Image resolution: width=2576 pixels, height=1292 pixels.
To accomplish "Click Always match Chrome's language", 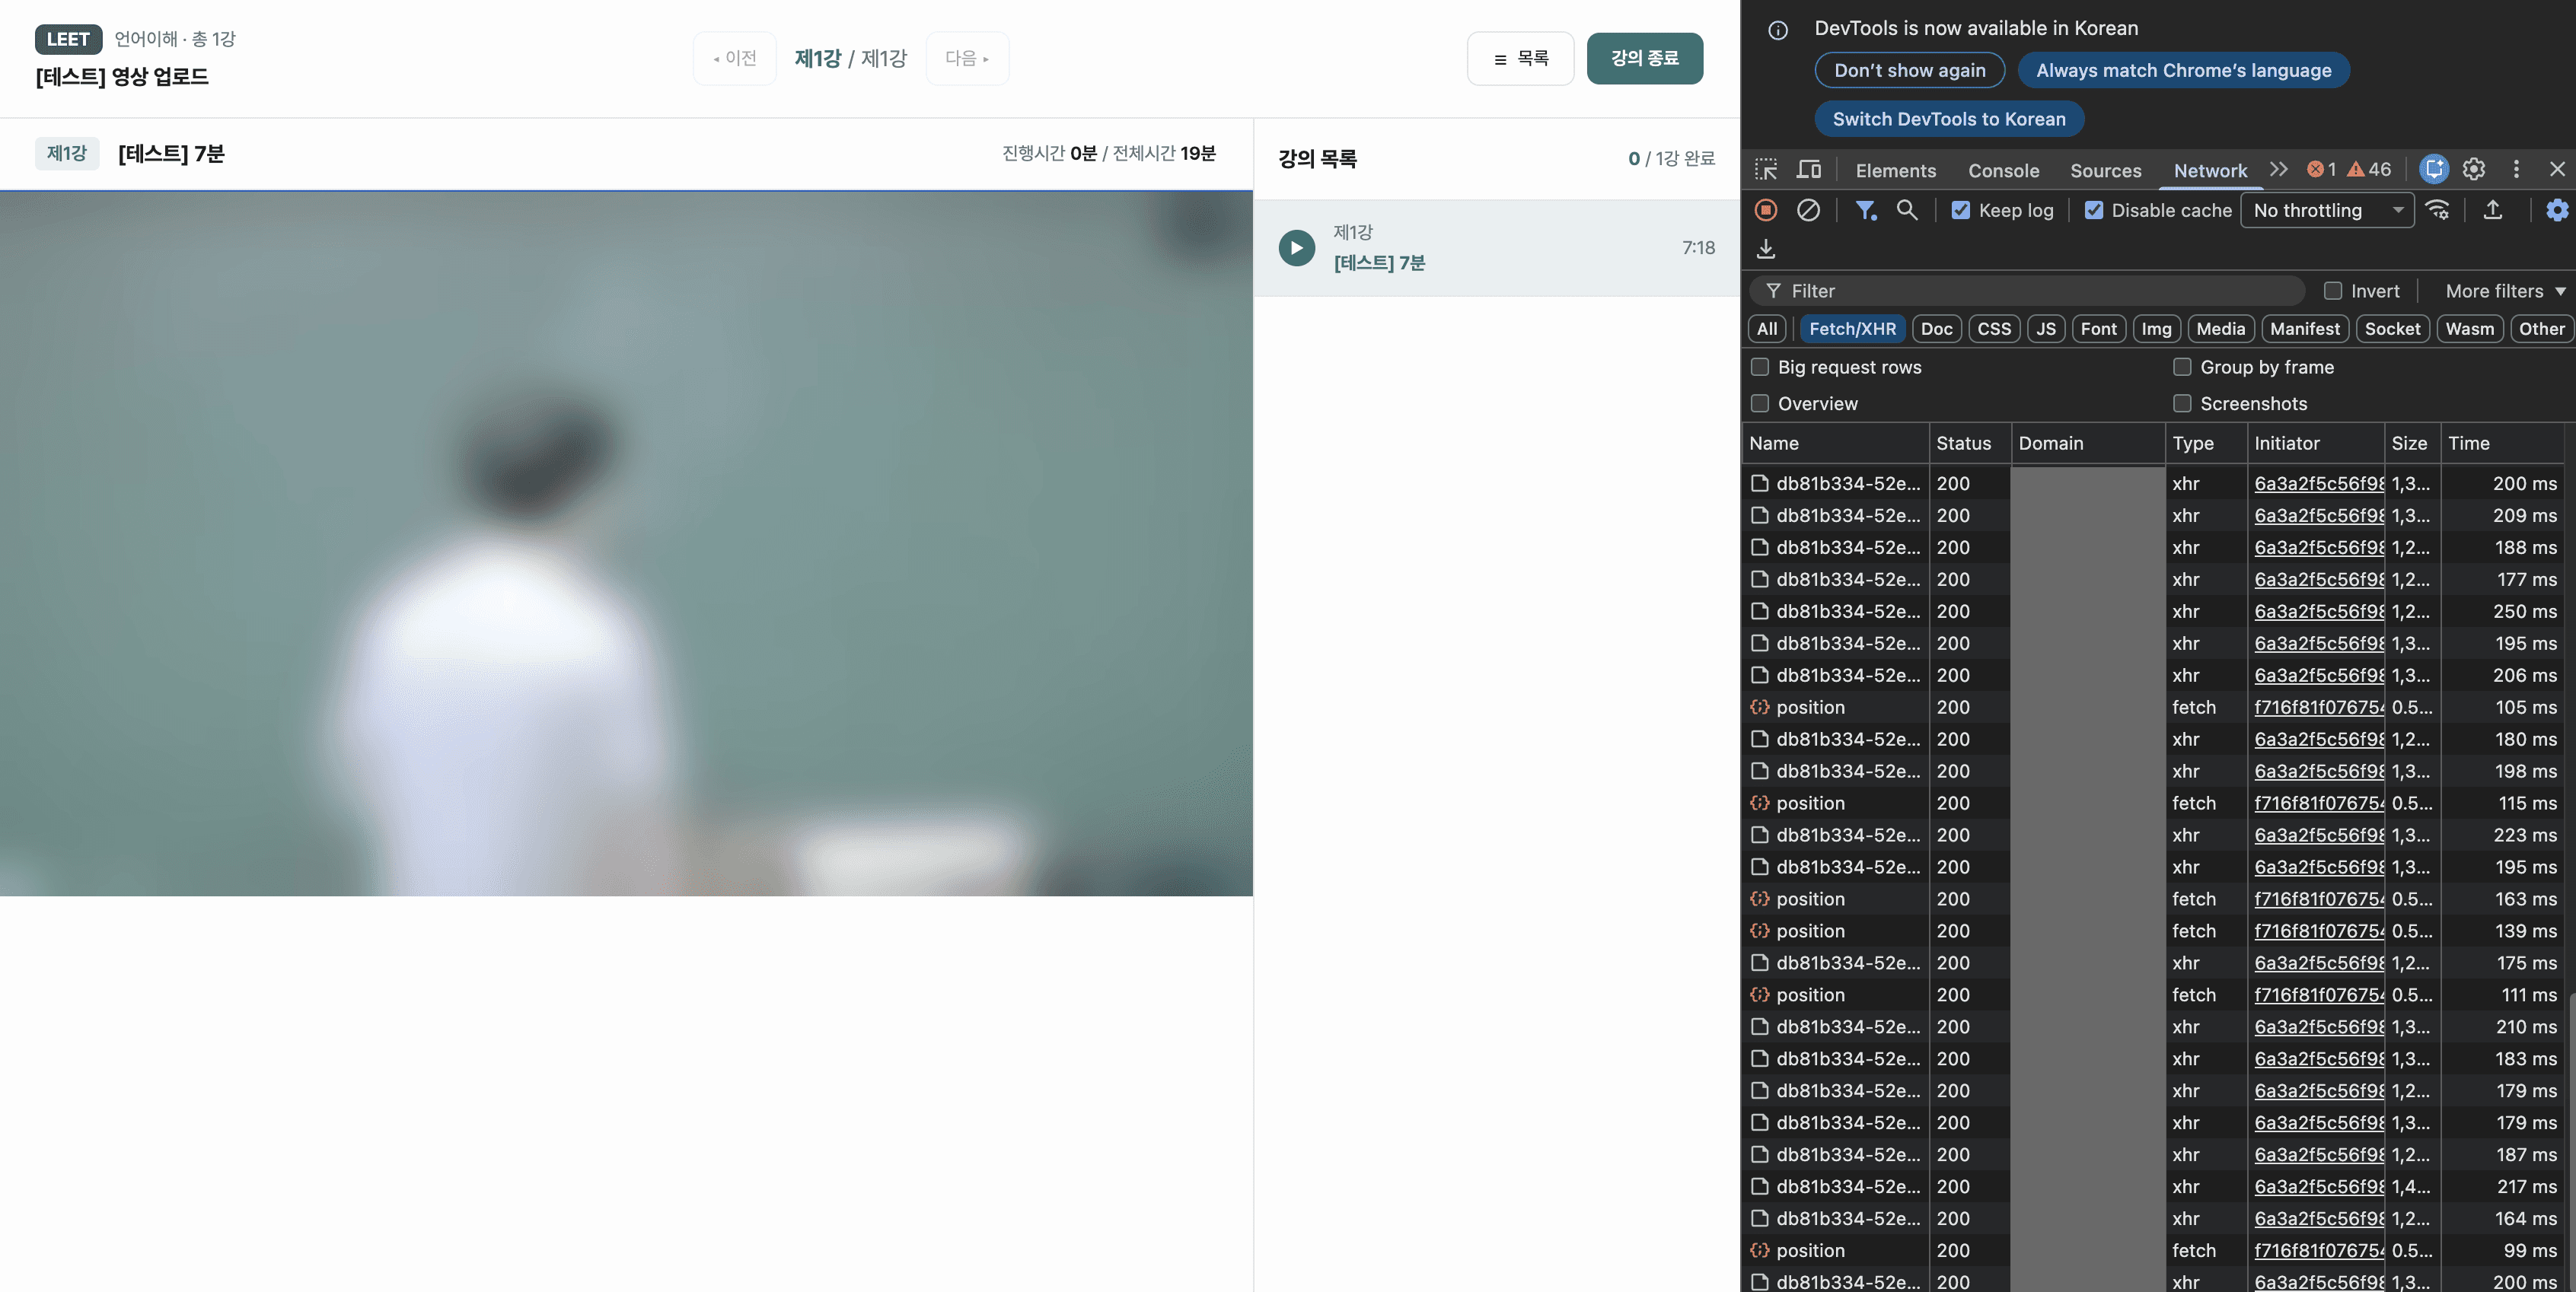I will click(x=2183, y=71).
